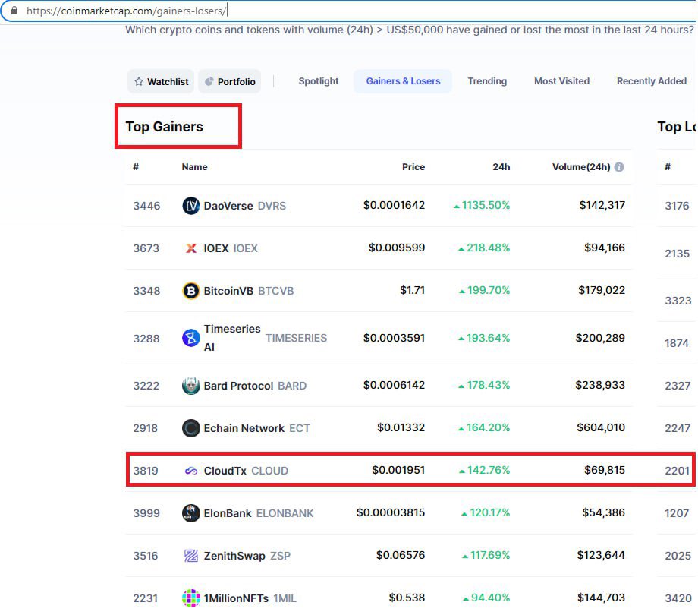698x615 pixels.
Task: Click the BitcoinVB coin logo
Action: [x=191, y=291]
